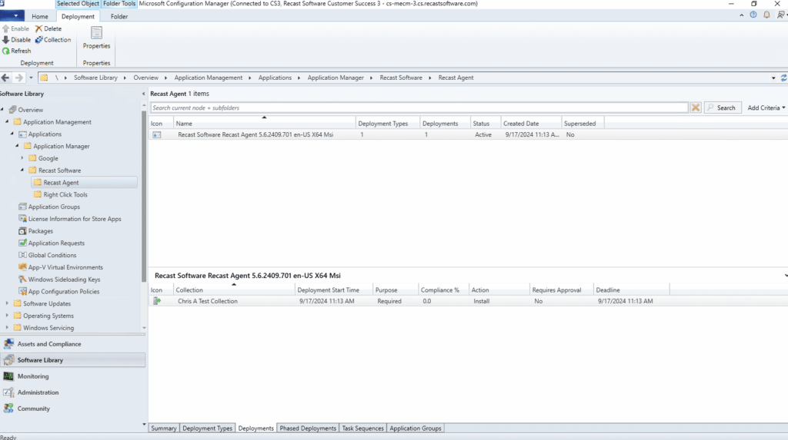This screenshot has height=440, width=788.
Task: Clear the search with the X icon
Action: (x=696, y=108)
